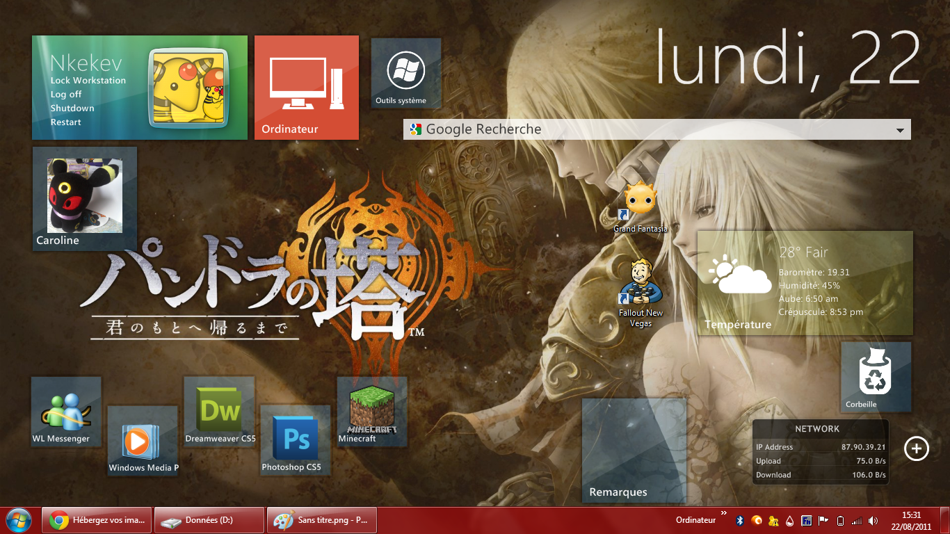Open the Remarques notes tile

click(634, 451)
